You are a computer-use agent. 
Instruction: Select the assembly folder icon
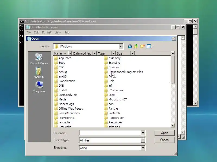tap(106, 58)
